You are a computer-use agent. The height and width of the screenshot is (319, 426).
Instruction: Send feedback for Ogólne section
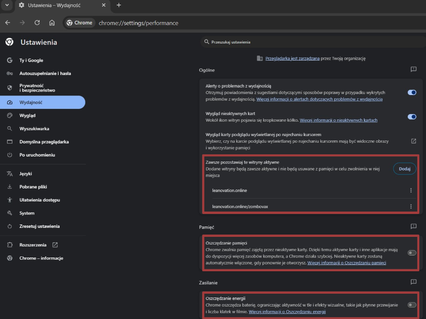point(414,69)
